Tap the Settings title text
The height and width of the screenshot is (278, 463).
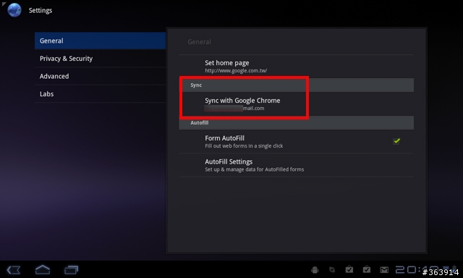click(41, 10)
